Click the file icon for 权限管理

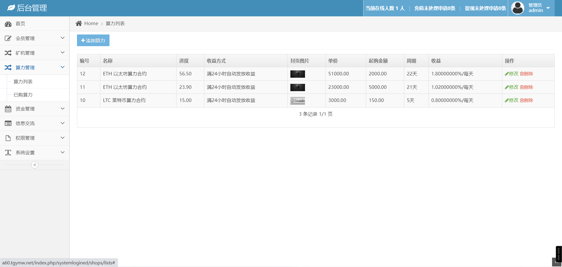click(x=8, y=138)
